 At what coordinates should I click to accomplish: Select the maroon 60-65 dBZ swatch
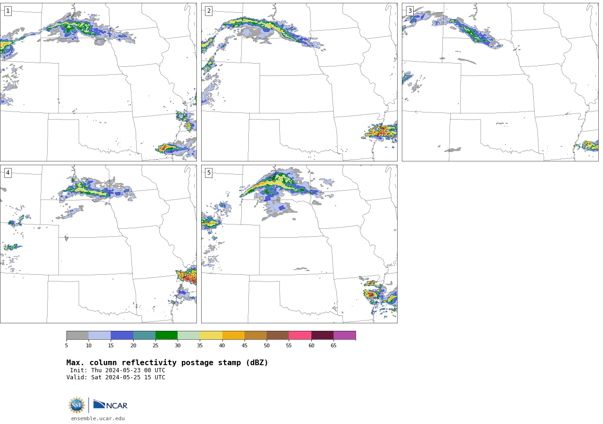click(x=322, y=336)
